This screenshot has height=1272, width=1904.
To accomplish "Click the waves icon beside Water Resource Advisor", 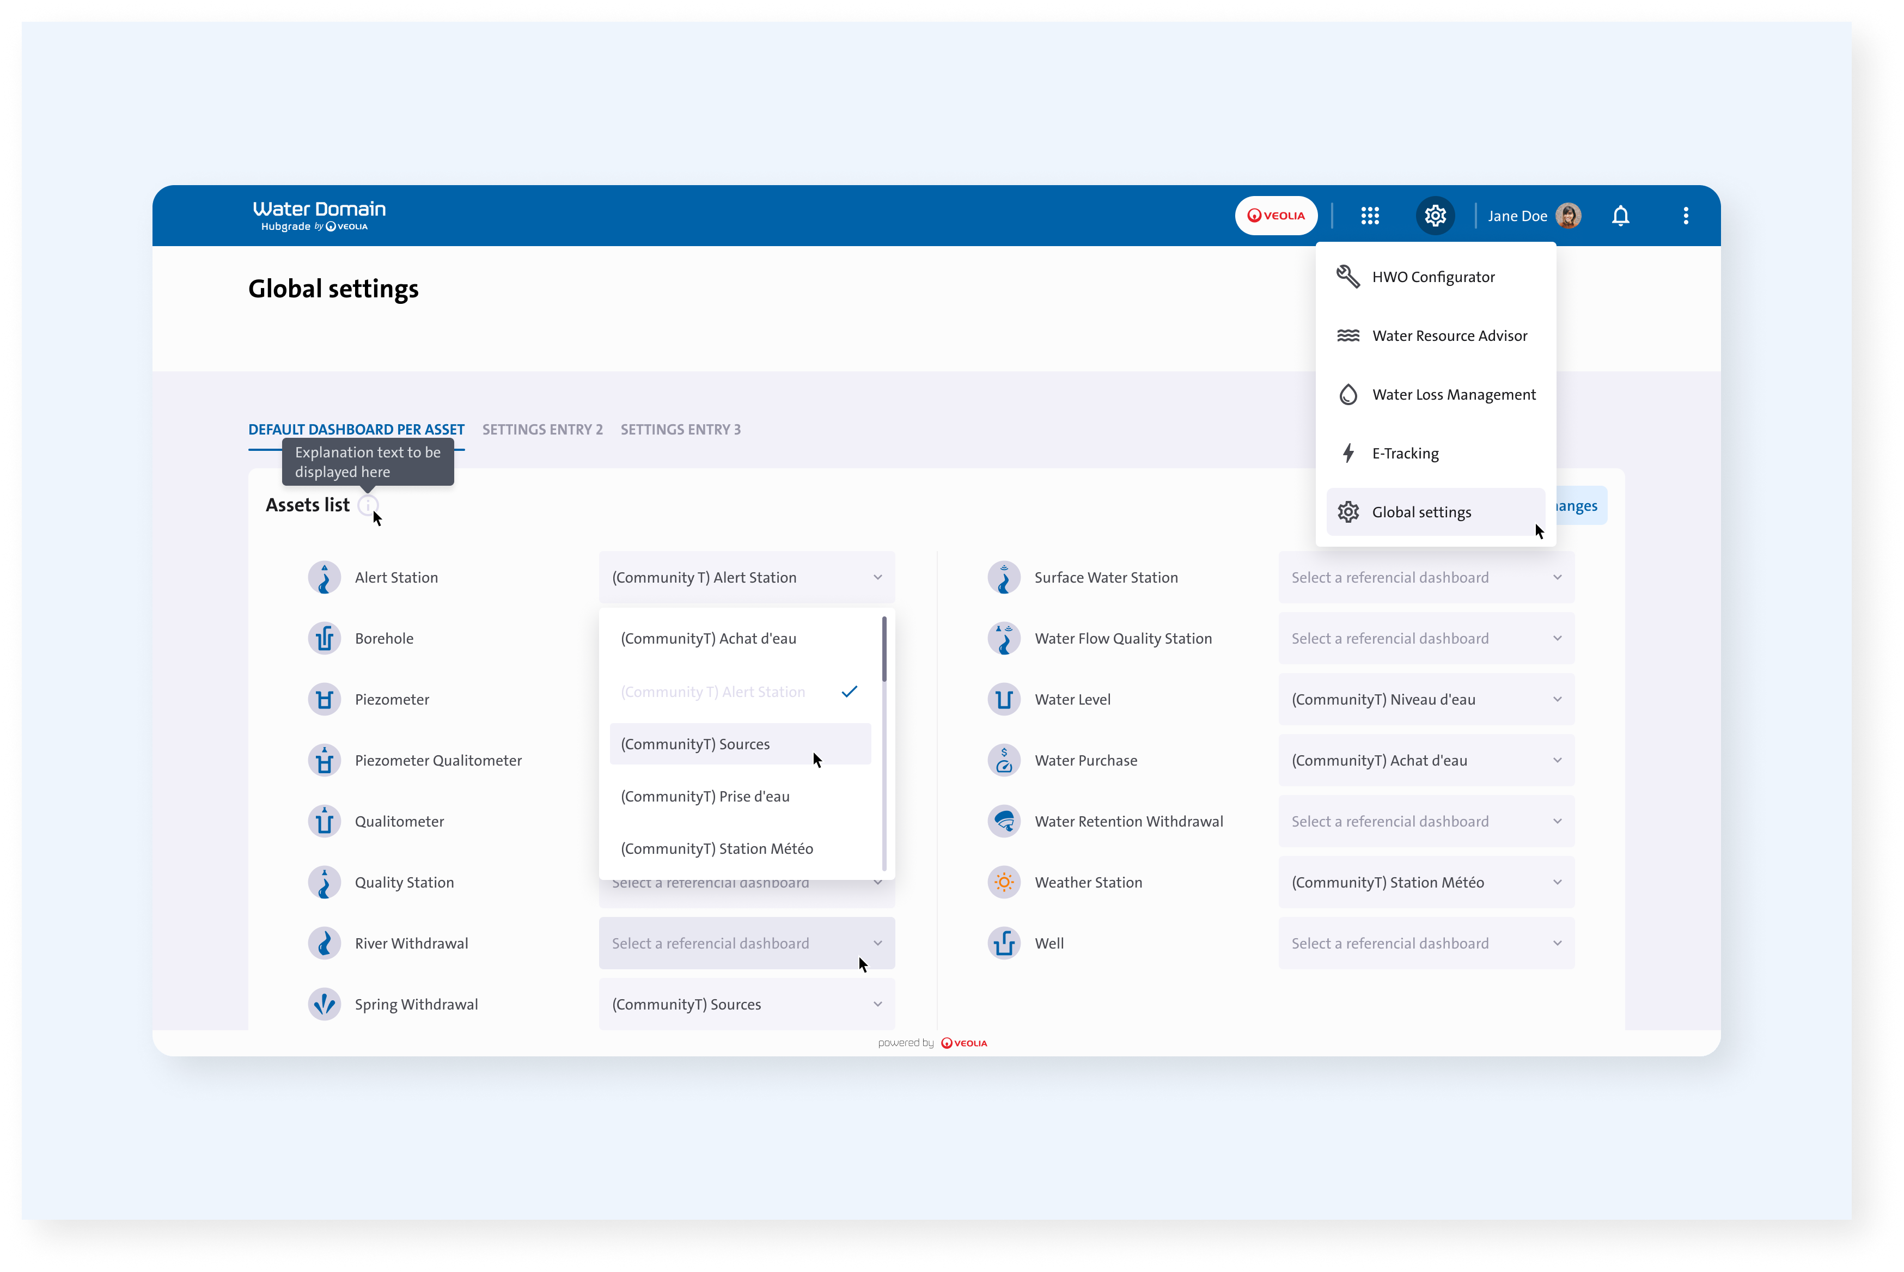I will 1347,336.
